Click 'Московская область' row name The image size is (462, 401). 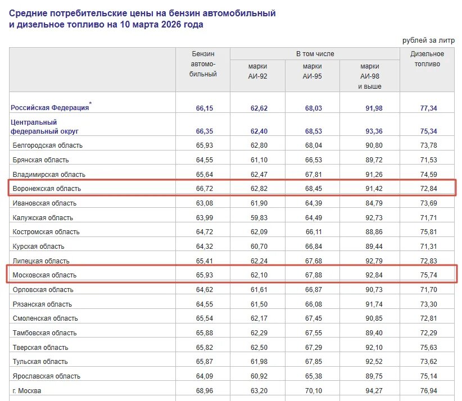click(x=44, y=275)
